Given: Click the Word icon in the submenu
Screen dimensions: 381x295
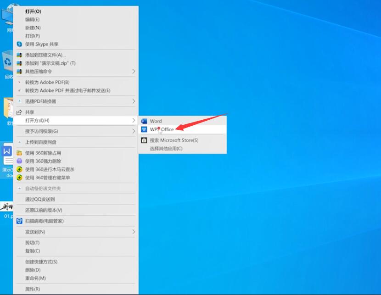Looking at the screenshot, I should (x=144, y=121).
